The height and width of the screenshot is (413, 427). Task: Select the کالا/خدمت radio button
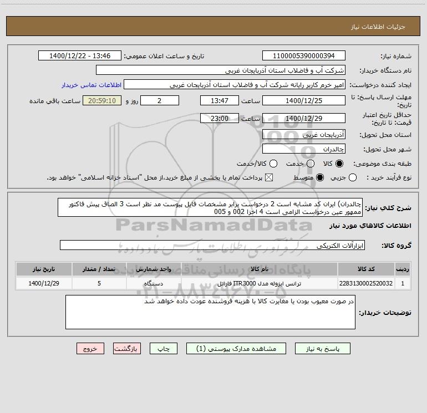click(273, 164)
